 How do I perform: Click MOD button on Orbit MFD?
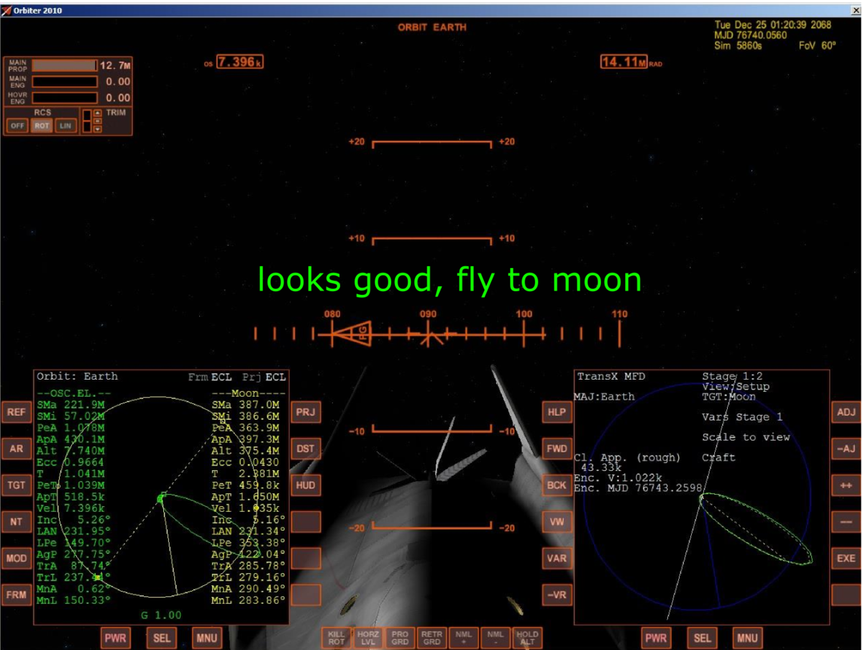click(16, 559)
